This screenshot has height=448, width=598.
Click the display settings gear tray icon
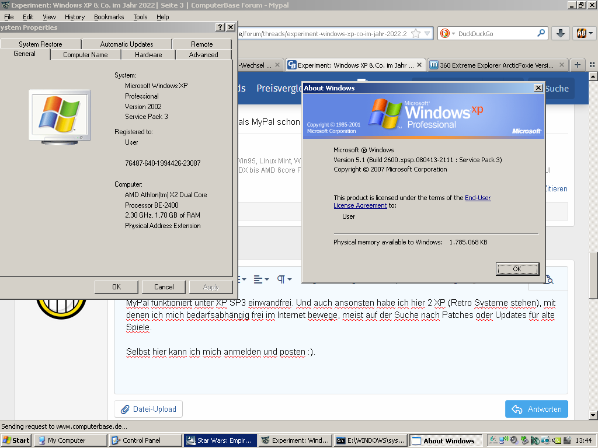pos(546,440)
